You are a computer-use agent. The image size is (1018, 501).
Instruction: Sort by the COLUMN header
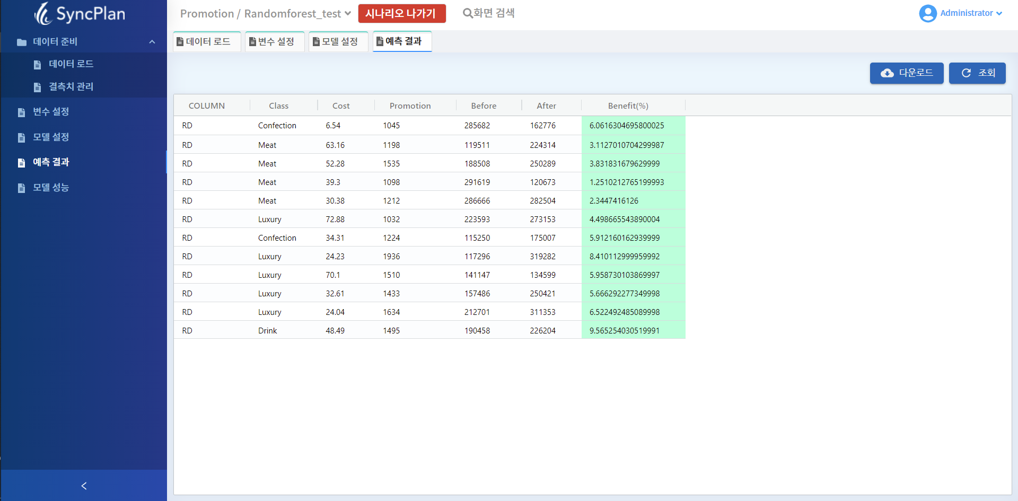pos(207,106)
